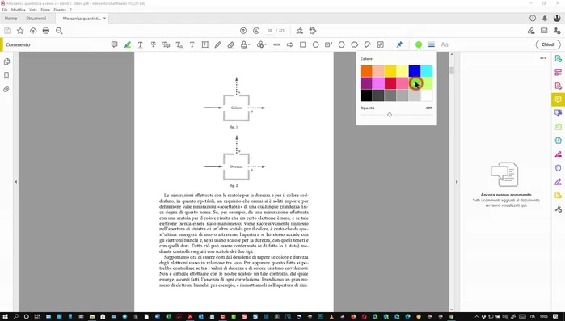
Task: Click the print icon
Action: [46, 31]
